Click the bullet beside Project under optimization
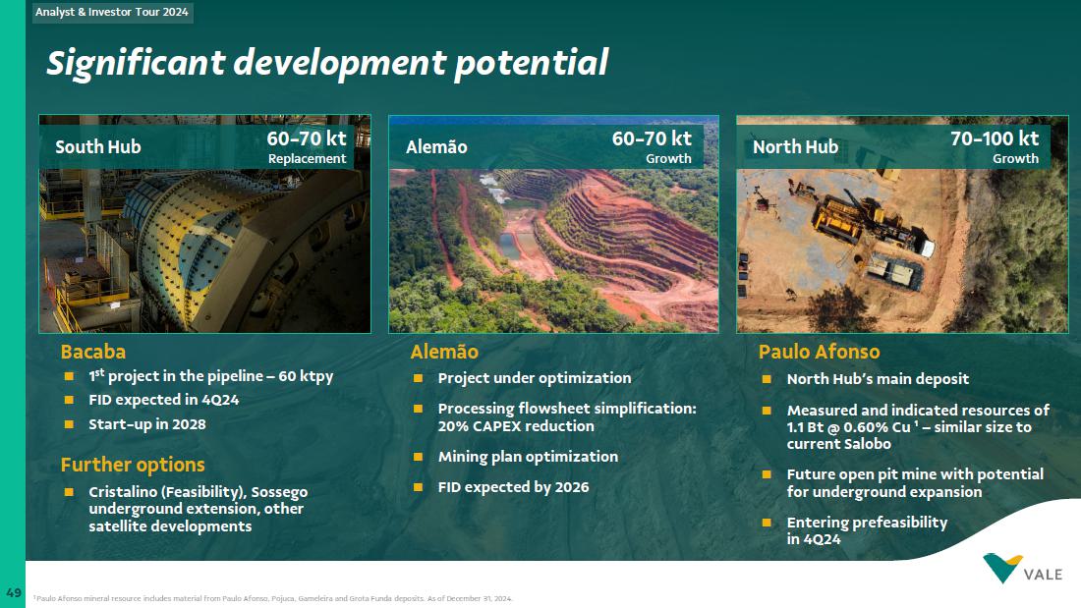Viewport: 1081px width, 608px height. coord(418,378)
